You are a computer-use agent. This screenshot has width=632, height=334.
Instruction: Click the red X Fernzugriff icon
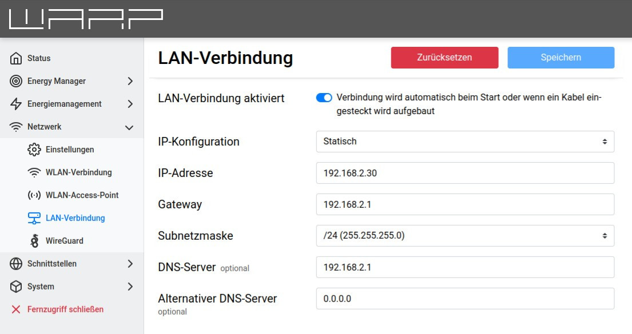tap(16, 309)
